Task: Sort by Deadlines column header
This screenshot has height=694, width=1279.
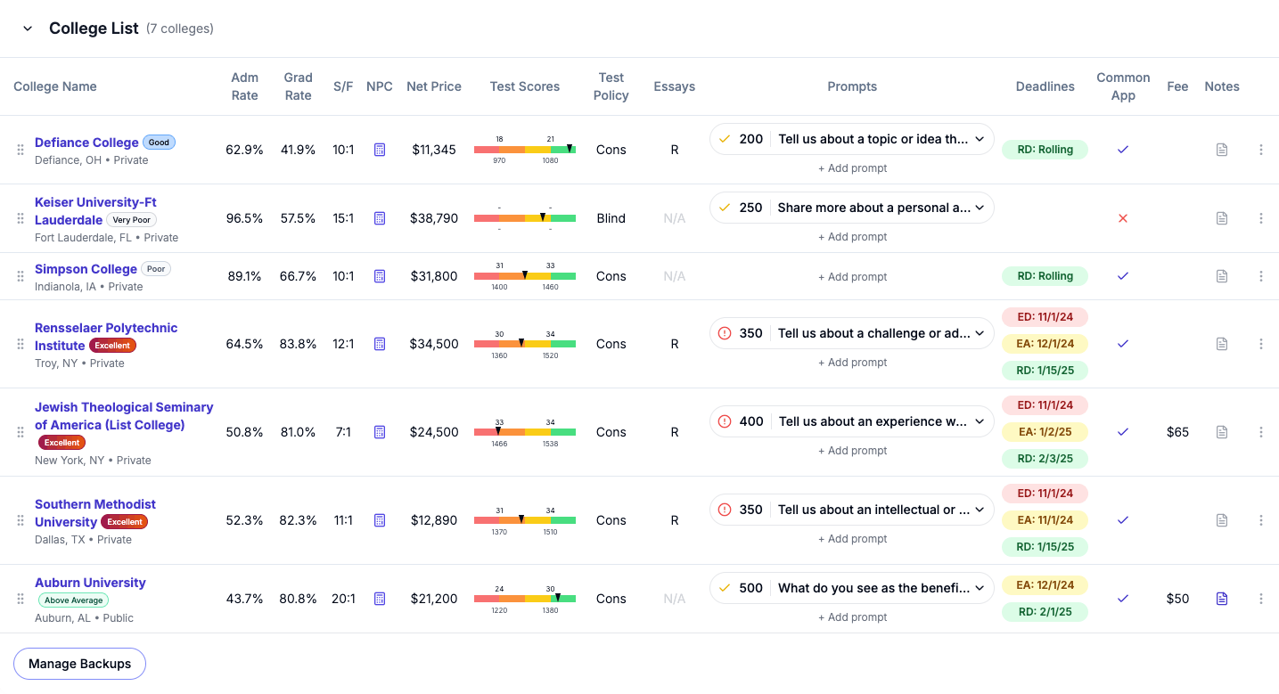Action: [x=1045, y=86]
